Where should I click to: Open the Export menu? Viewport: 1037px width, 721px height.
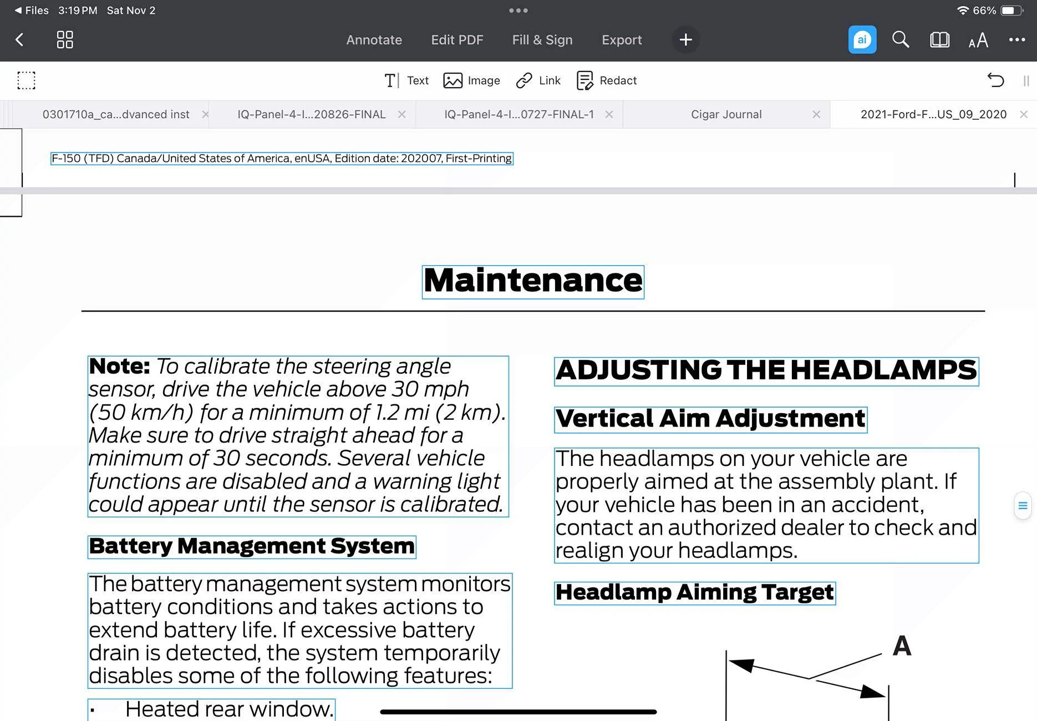pos(622,40)
